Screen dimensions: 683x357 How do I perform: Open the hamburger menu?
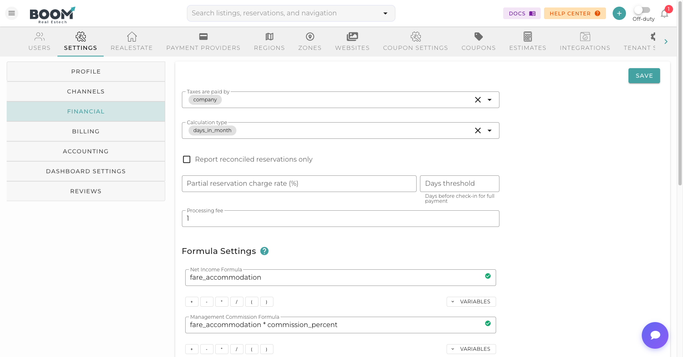12,13
